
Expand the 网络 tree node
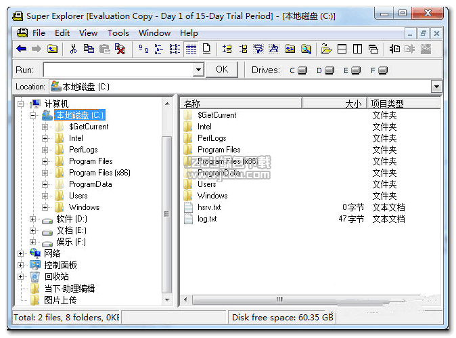click(21, 253)
